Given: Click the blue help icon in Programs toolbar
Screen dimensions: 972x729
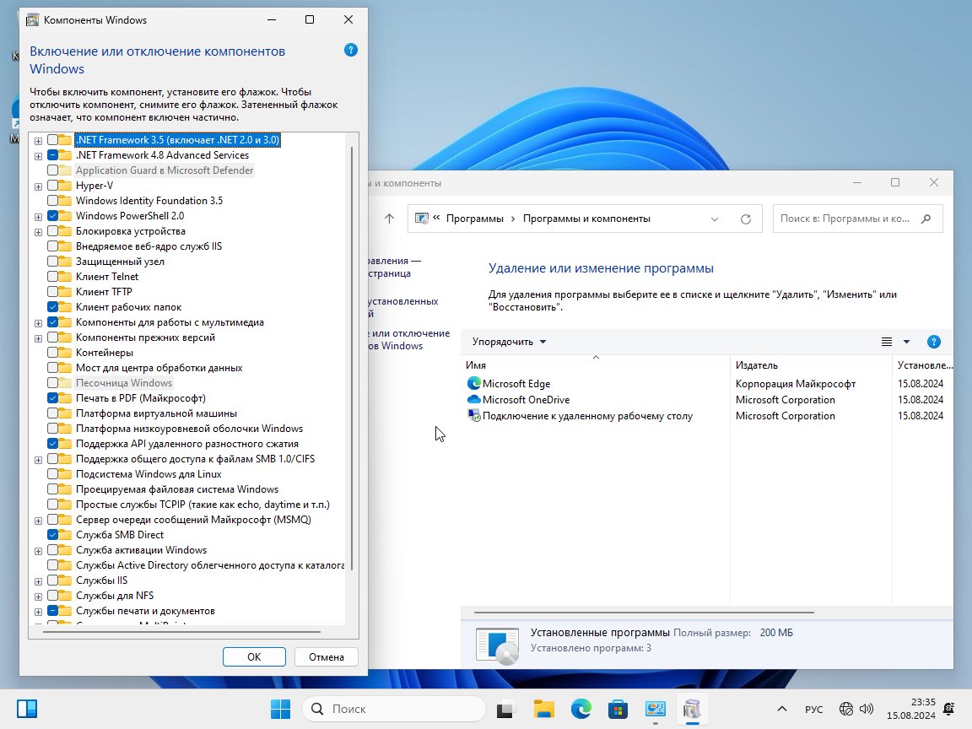Looking at the screenshot, I should click(x=933, y=342).
